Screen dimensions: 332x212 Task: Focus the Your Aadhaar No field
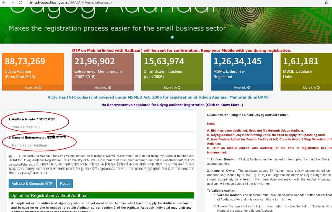coord(101,127)
